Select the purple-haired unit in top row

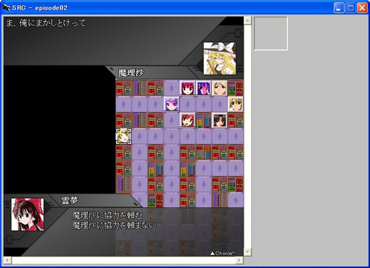[203, 88]
